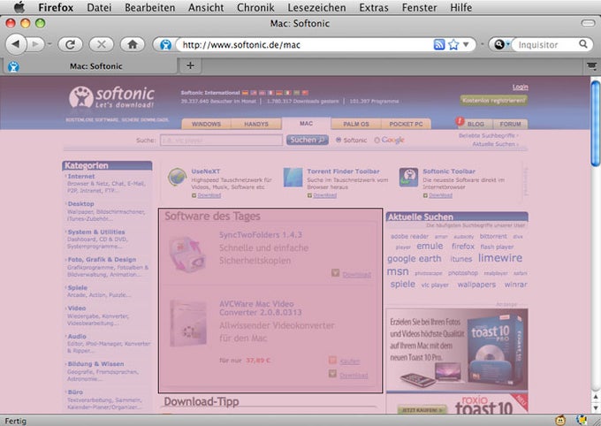Click the URL address field
Image resolution: width=601 pixels, height=426 pixels.
[305, 45]
